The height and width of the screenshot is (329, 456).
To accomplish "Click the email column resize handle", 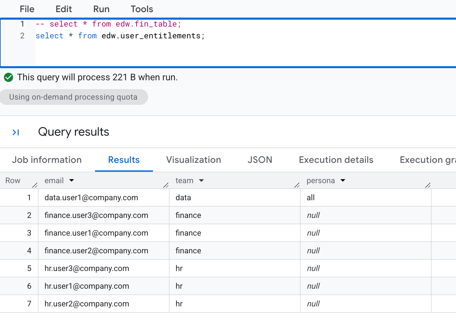I will click(166, 185).
